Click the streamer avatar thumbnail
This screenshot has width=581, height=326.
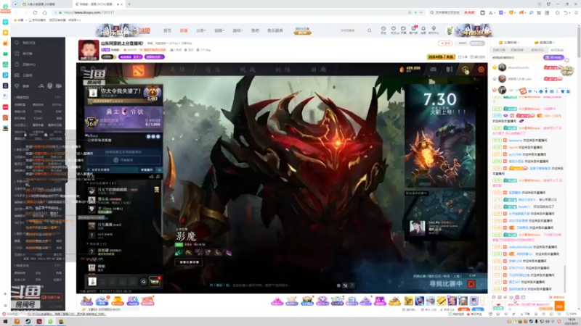pos(89,50)
